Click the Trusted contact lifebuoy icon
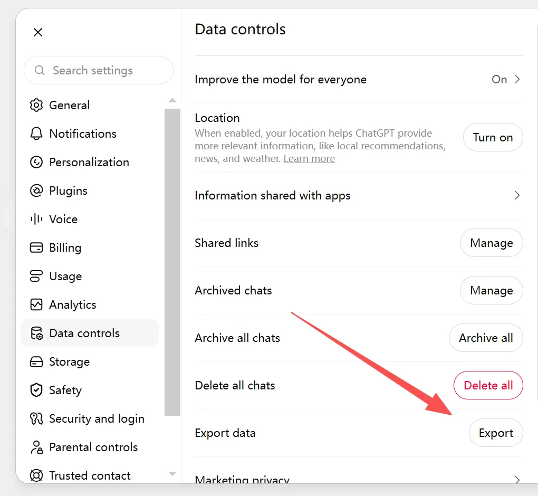 [36, 476]
